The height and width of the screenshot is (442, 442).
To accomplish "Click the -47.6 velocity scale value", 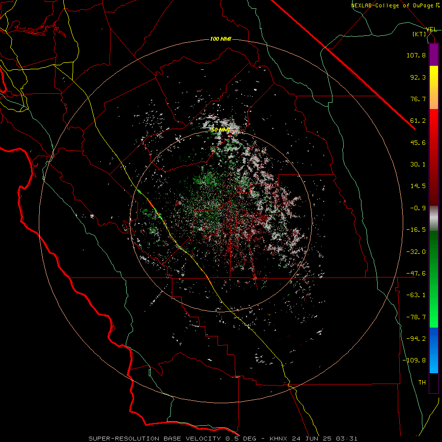I will point(416,274).
